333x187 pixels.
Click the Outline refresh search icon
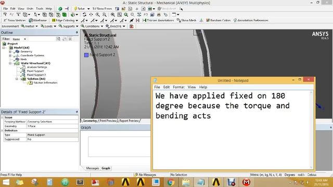[58, 39]
